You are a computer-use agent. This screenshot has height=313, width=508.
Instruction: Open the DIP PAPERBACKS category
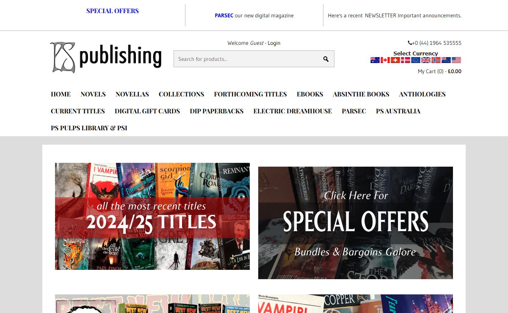(x=217, y=111)
